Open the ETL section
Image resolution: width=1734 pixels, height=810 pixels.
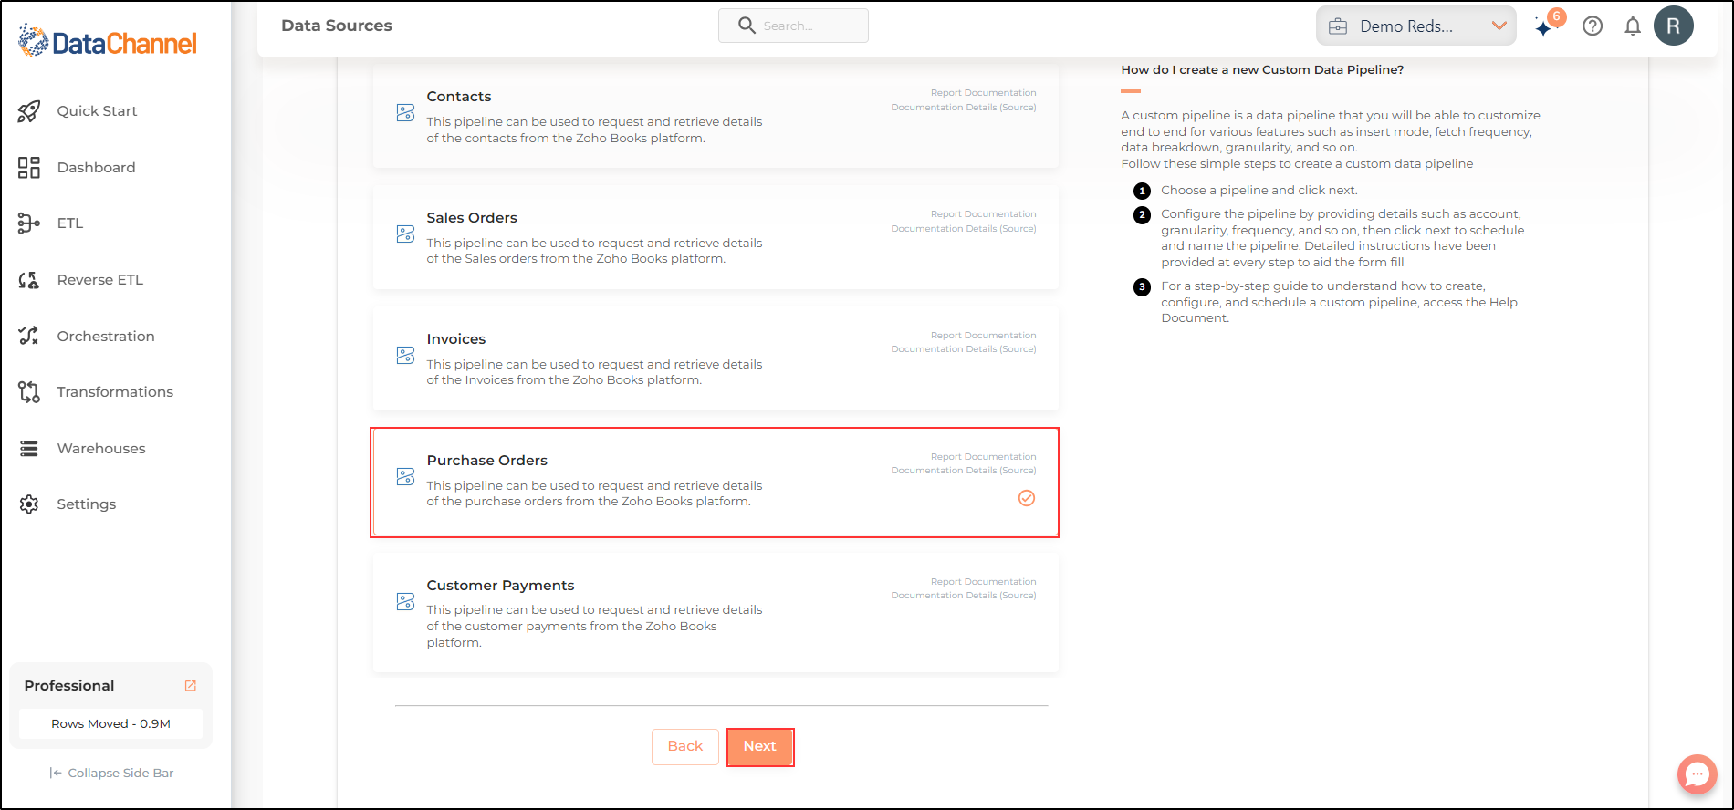point(70,223)
